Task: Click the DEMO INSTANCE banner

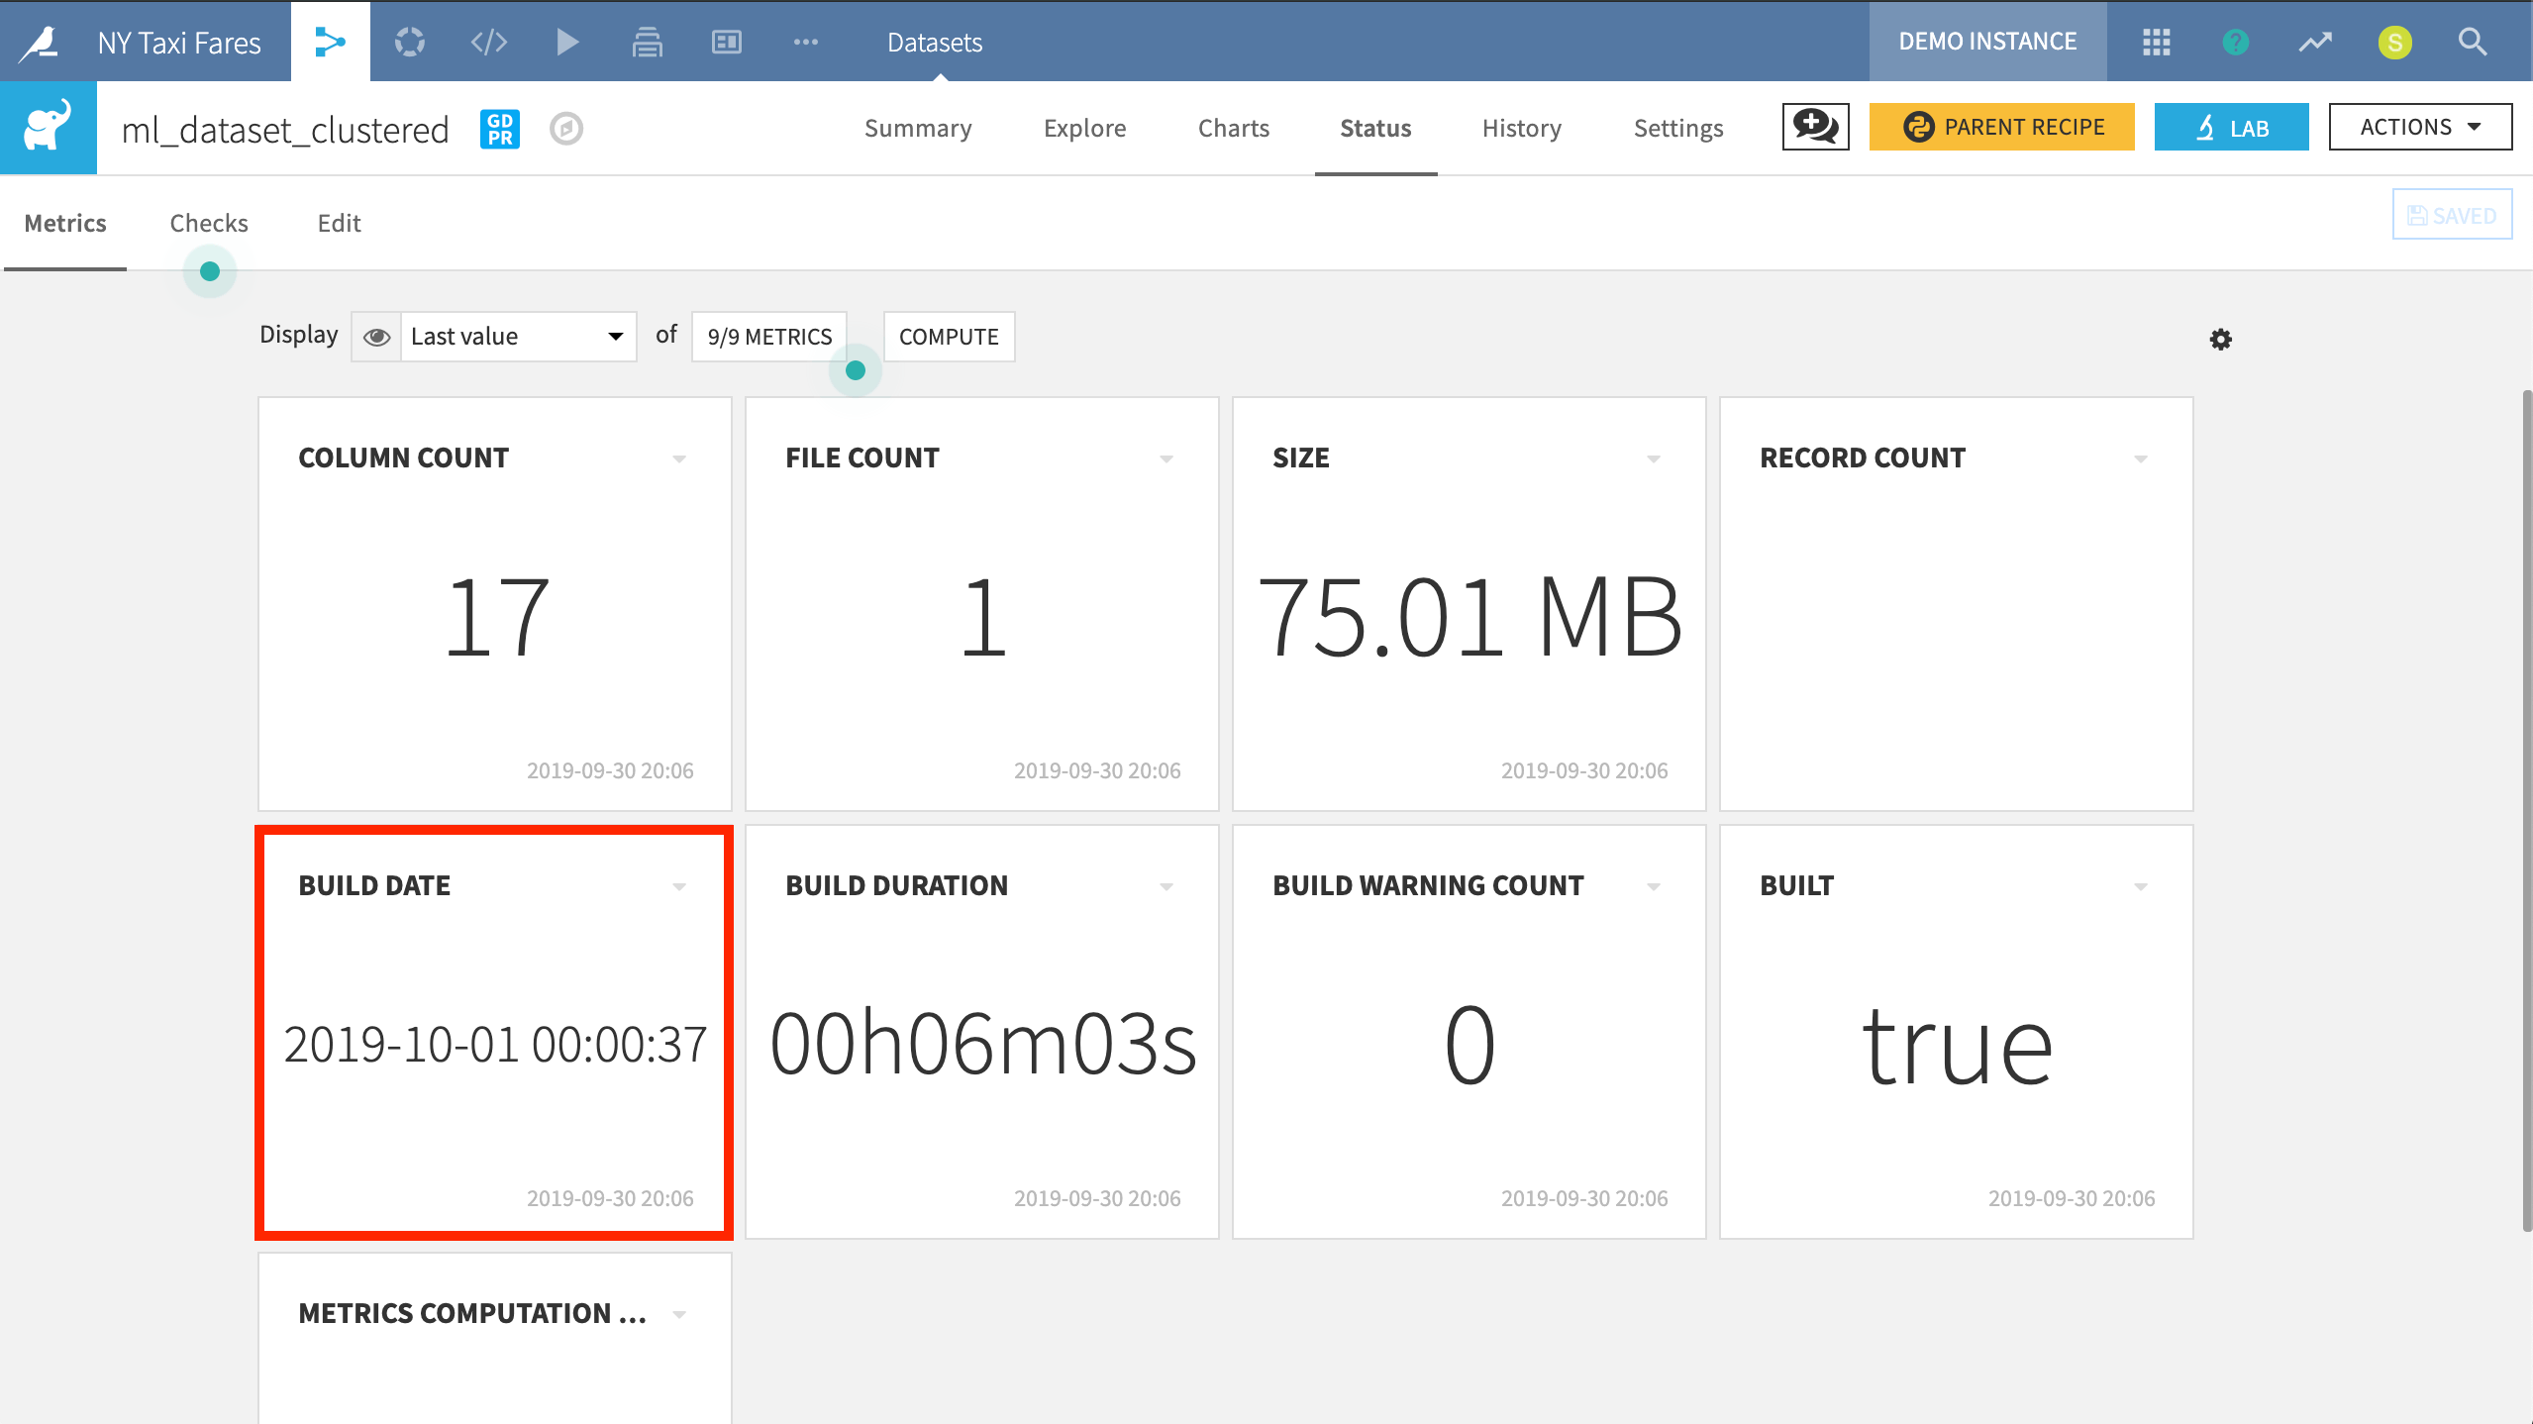Action: pyautogui.click(x=1987, y=42)
